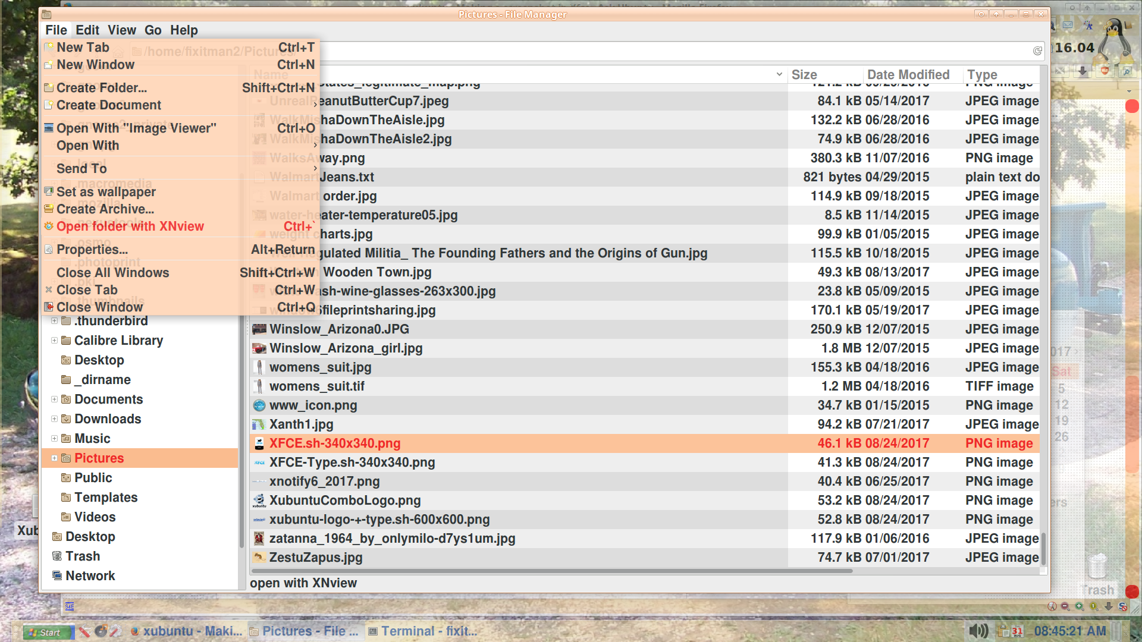Choose Set as wallpaper menu entry
This screenshot has width=1142, height=642.
[x=106, y=192]
